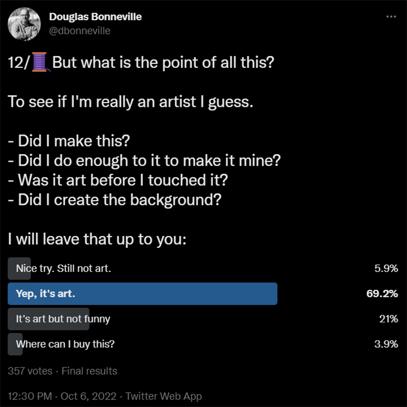Click the 5.9% poll result

click(x=386, y=268)
